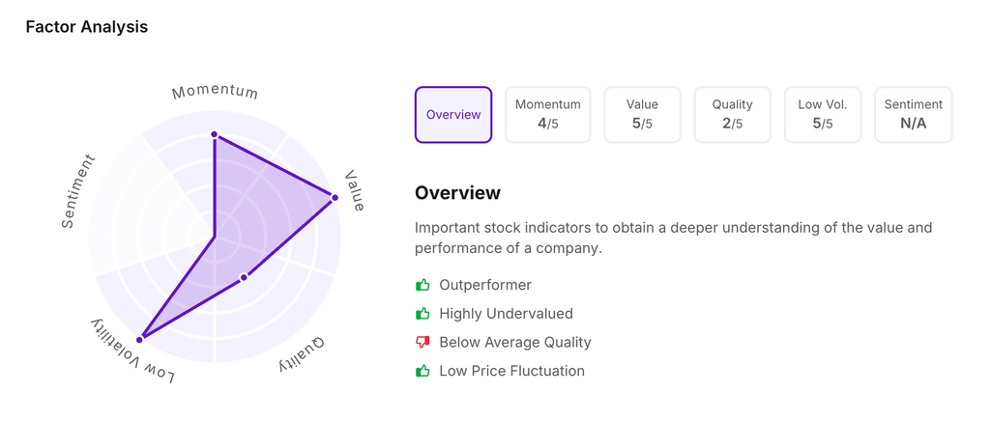The width and height of the screenshot is (990, 422).
Task: Click the thumbs-up icon beside Highly Undervalued
Action: click(x=422, y=314)
